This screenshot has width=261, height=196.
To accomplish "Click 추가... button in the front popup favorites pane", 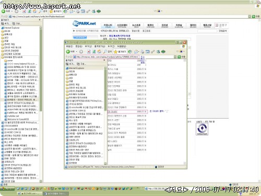I will tap(70, 64).
